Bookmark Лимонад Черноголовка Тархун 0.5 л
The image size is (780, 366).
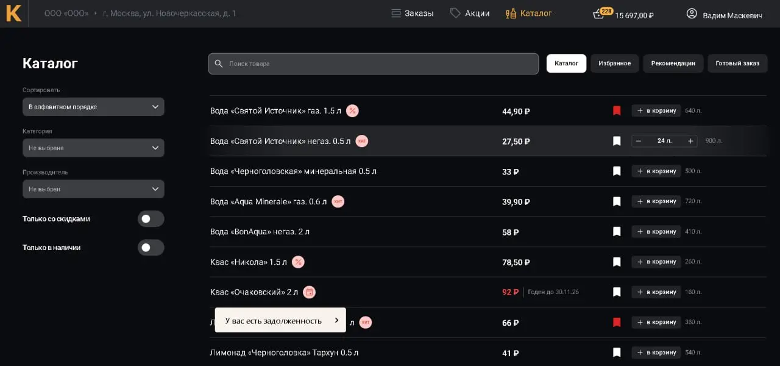pos(617,353)
